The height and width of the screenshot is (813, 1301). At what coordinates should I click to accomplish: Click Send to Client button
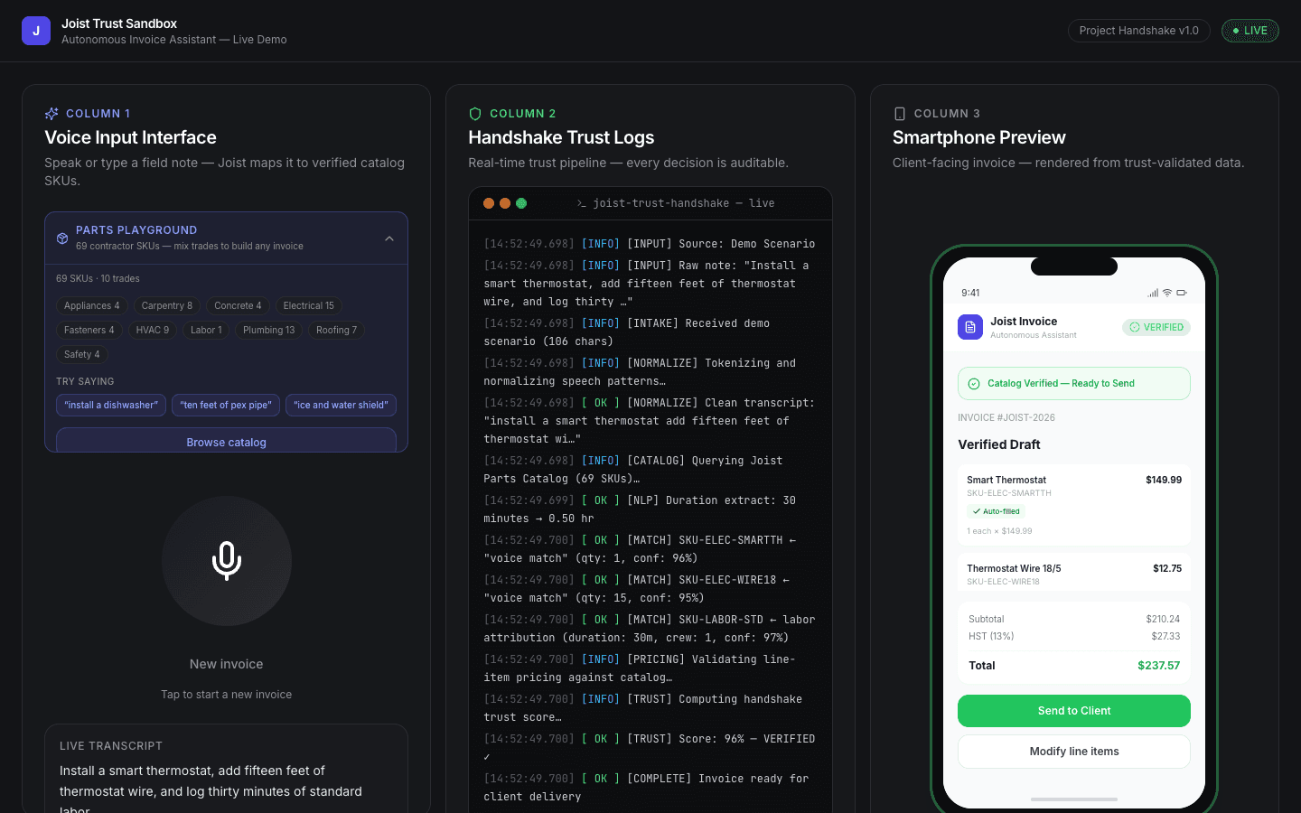1074,711
